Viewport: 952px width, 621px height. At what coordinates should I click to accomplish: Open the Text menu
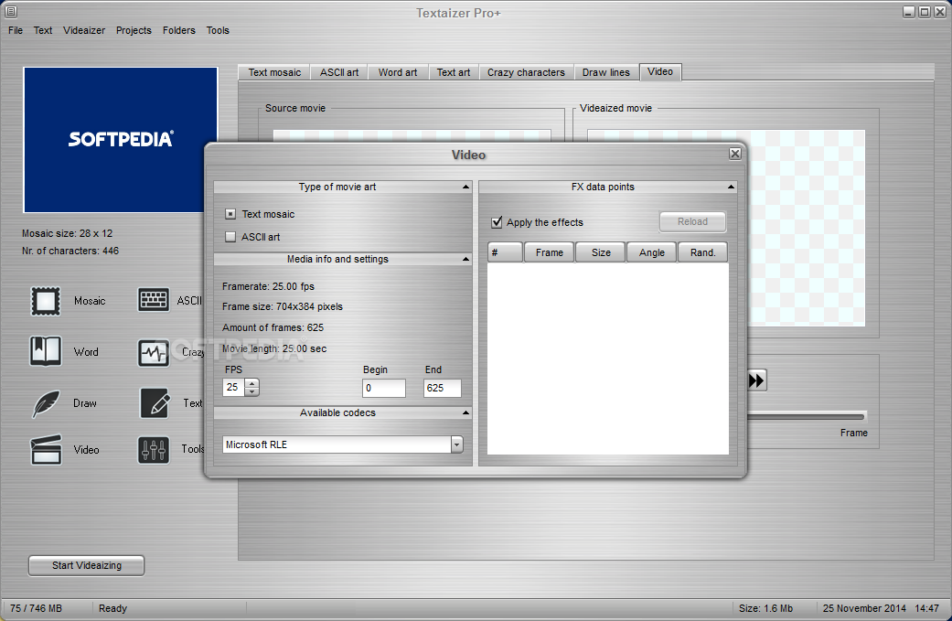pos(42,30)
